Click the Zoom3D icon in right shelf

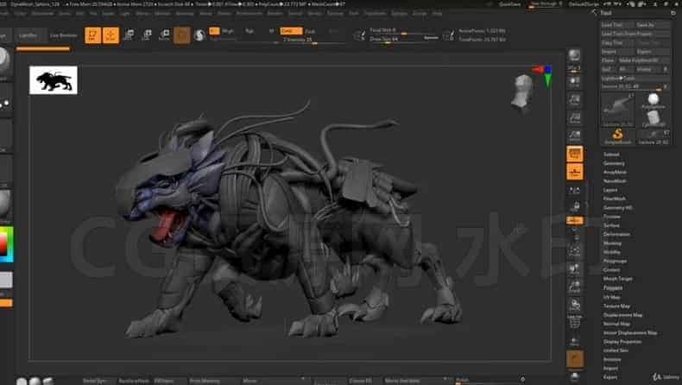click(x=574, y=287)
